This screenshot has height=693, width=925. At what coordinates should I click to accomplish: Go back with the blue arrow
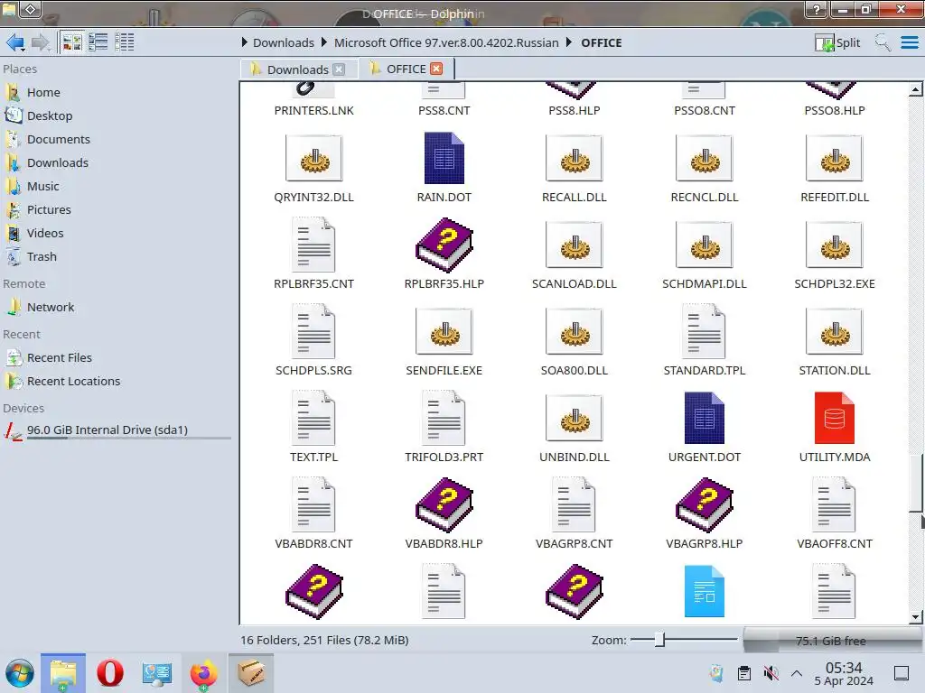[15, 42]
